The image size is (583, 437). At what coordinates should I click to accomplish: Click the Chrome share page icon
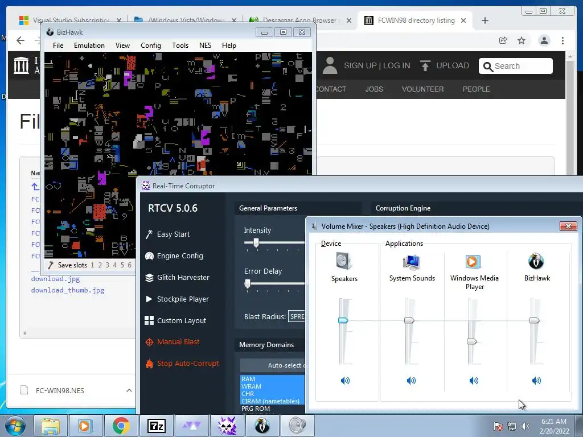point(503,40)
